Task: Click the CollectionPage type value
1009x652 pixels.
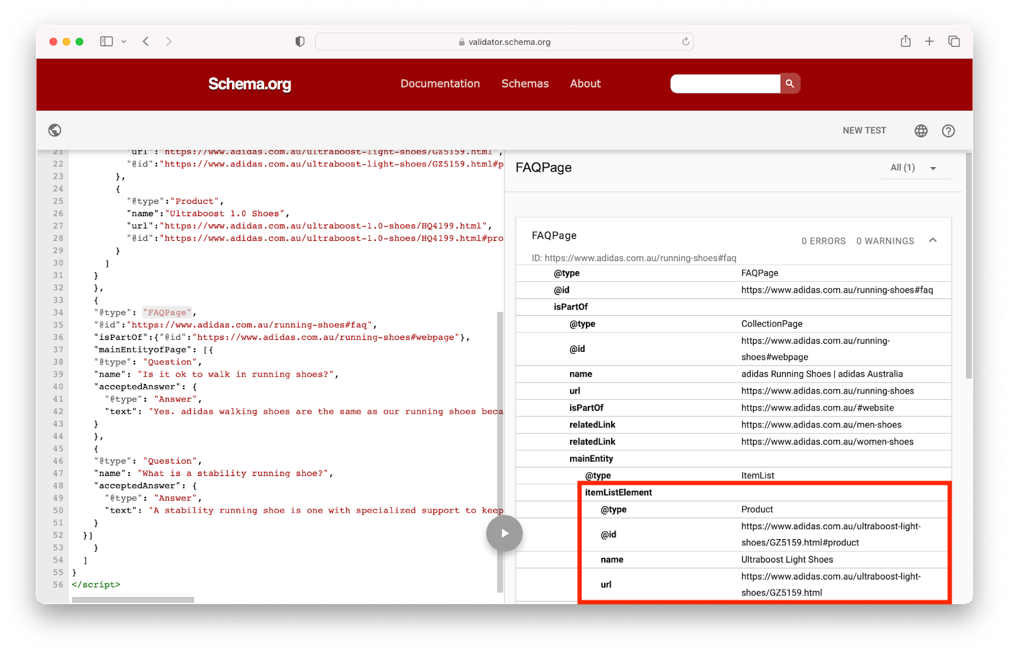Action: pyautogui.click(x=772, y=324)
